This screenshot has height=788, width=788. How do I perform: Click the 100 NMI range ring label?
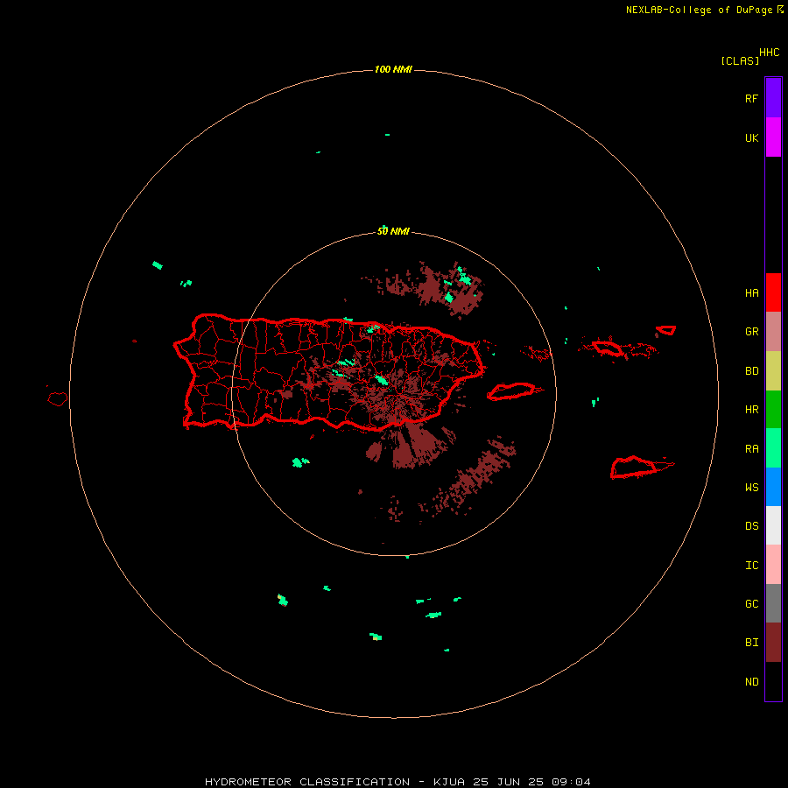(x=393, y=69)
